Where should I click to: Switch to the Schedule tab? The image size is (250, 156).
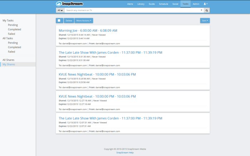point(164,4)
